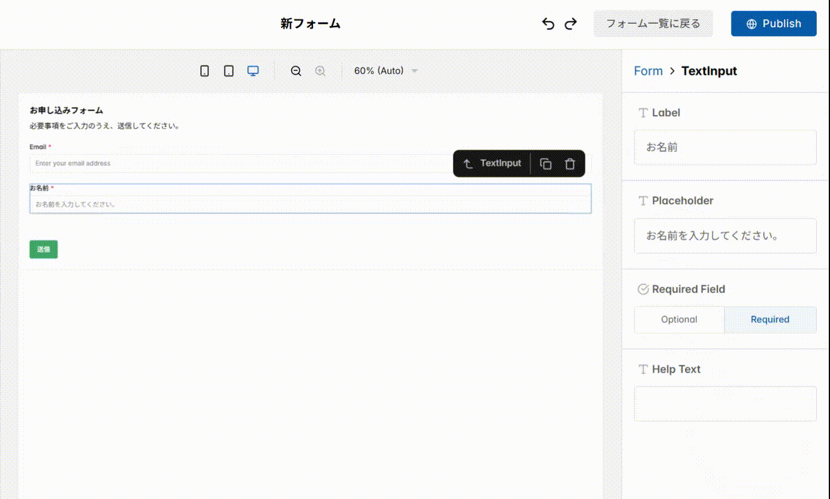Delete the selected TextInput component

570,163
